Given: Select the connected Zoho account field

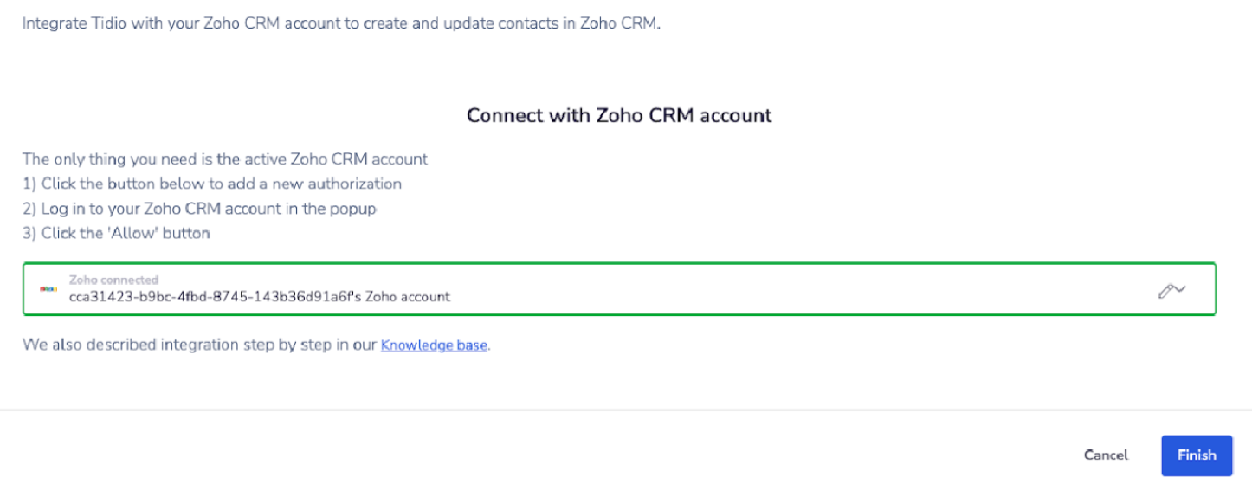Looking at the screenshot, I should point(619,289).
